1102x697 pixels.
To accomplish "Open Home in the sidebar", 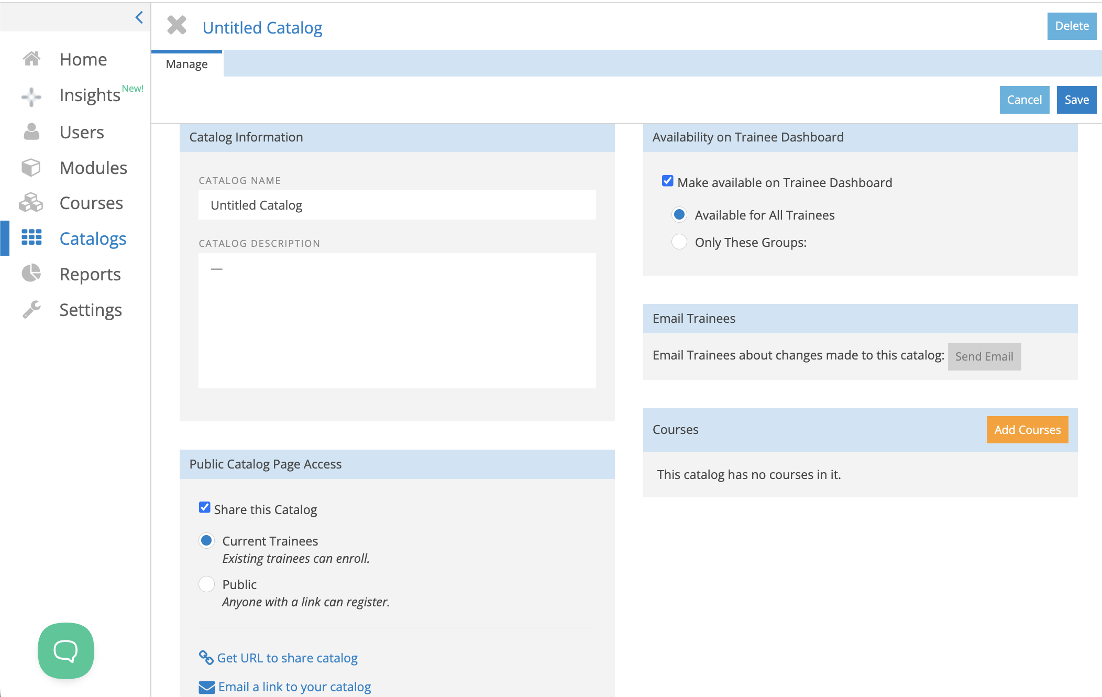I will 83,59.
